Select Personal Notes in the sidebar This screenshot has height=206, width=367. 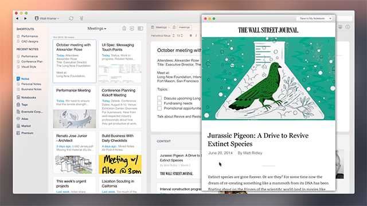point(29,84)
